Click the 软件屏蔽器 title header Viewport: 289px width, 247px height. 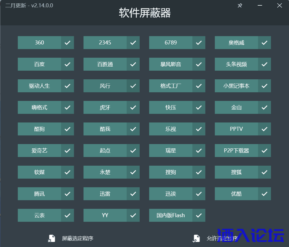(x=145, y=13)
